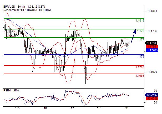Viewport: 162px width, 114px height.
Task: Select the RSI 70 level label
Action: [155, 91]
